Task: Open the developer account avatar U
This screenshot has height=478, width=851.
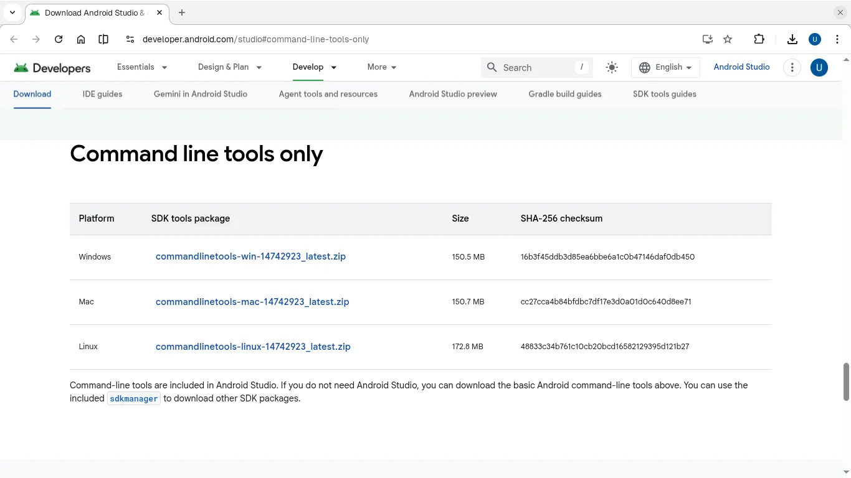Action: click(x=819, y=67)
